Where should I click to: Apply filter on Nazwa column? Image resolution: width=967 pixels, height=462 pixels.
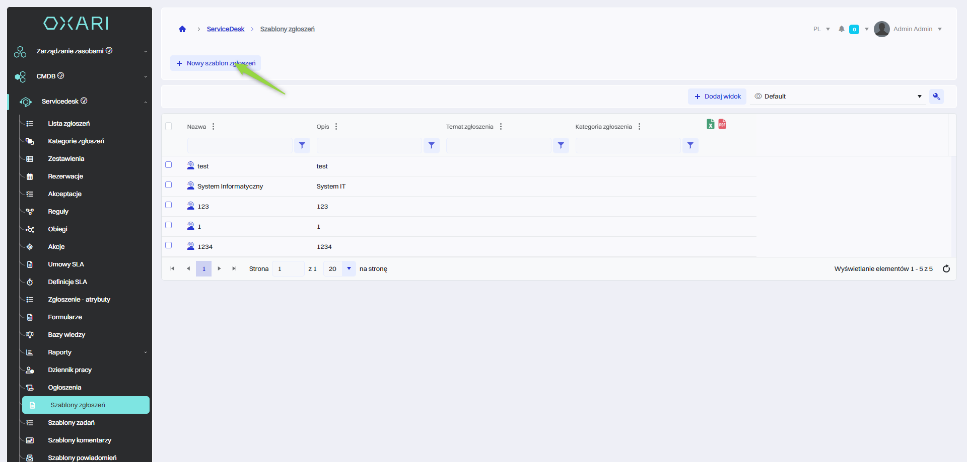(302, 146)
